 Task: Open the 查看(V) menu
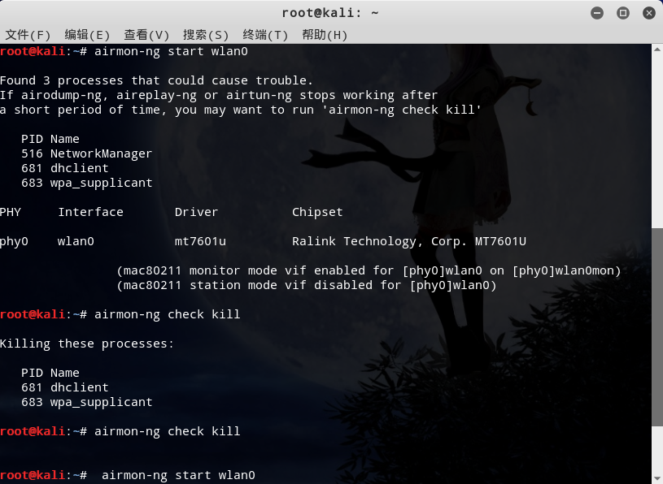tap(146, 35)
